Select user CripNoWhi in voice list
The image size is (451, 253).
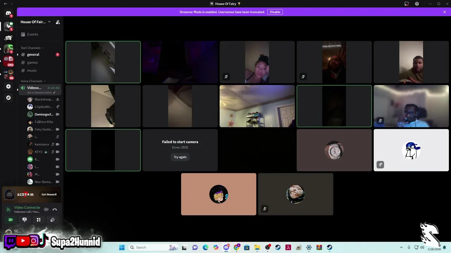coord(43,107)
